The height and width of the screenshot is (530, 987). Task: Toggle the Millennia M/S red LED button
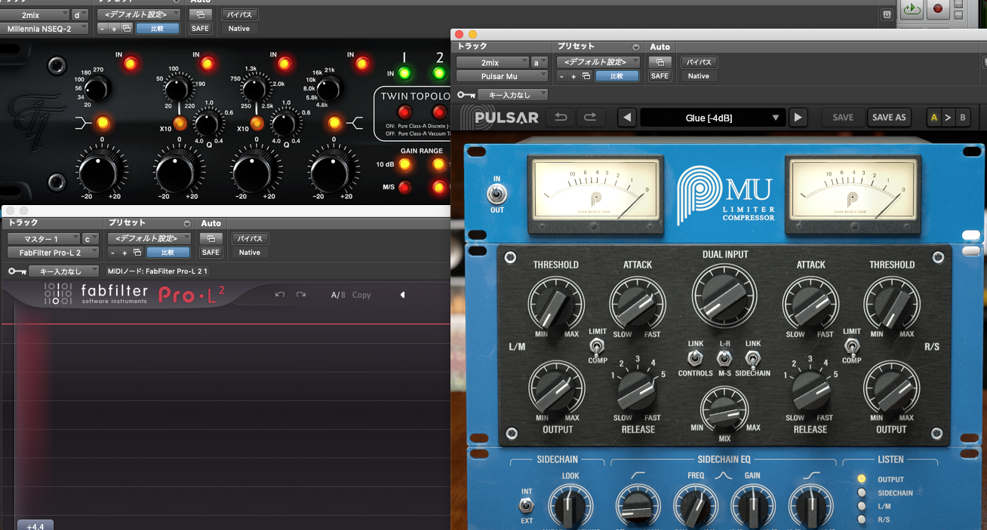[405, 187]
